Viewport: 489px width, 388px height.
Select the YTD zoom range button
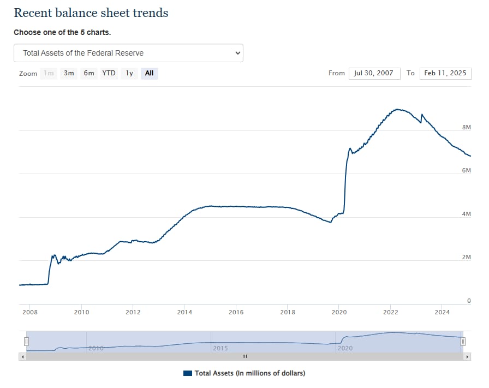(x=109, y=73)
